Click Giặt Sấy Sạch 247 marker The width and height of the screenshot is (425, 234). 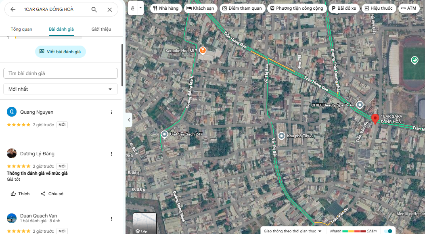164,134
